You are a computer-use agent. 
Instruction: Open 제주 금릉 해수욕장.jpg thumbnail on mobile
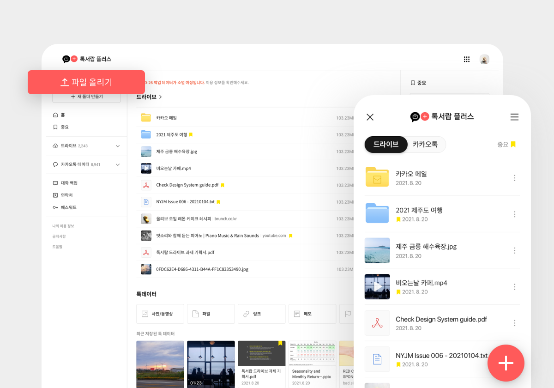point(377,250)
